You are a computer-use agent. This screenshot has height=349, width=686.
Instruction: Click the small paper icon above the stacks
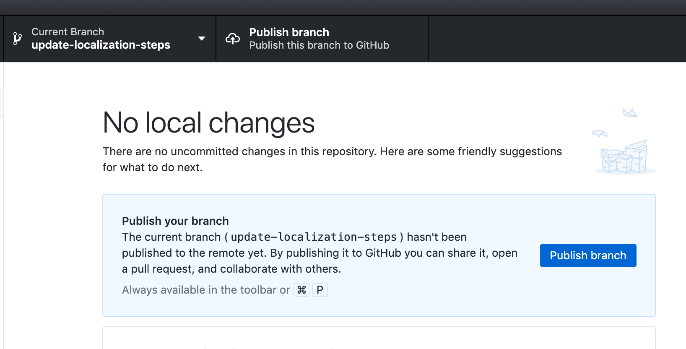tap(600, 133)
